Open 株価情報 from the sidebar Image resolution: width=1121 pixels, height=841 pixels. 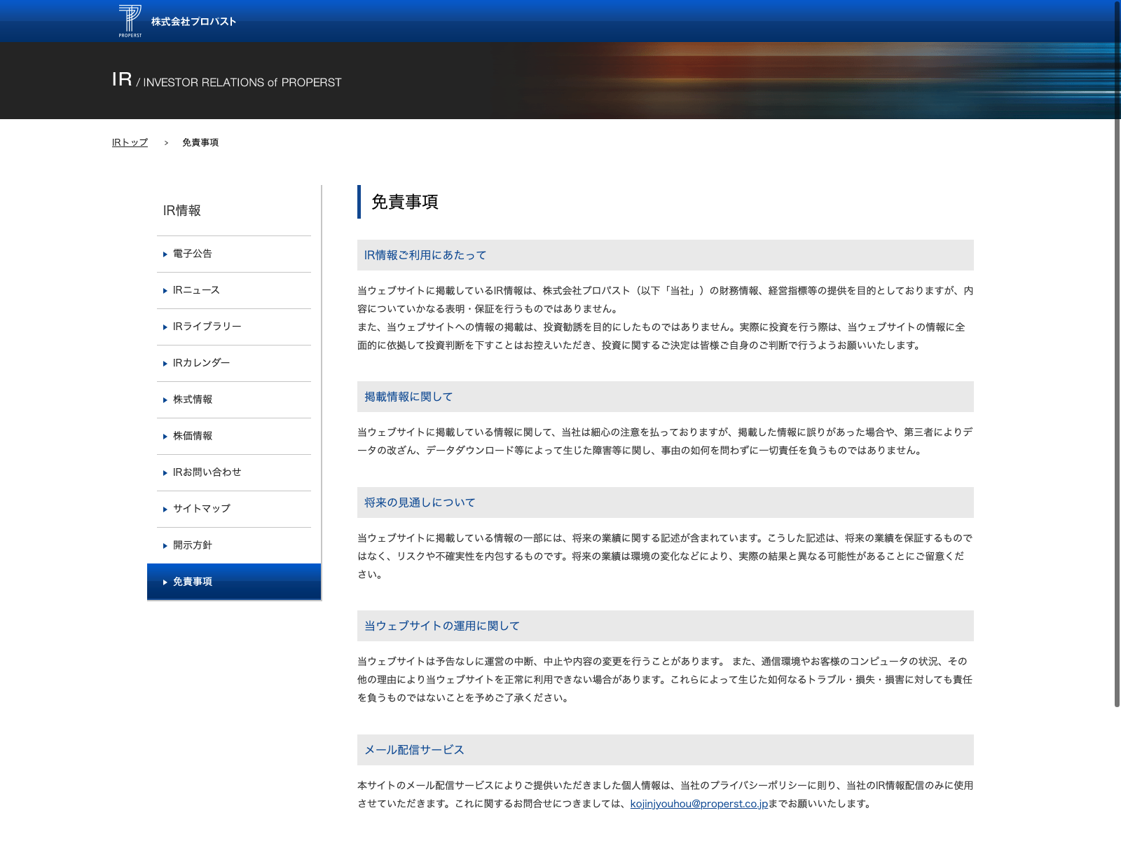pos(192,436)
